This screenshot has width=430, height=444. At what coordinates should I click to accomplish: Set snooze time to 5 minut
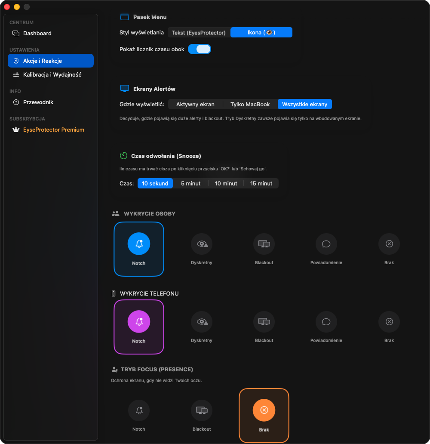click(190, 183)
